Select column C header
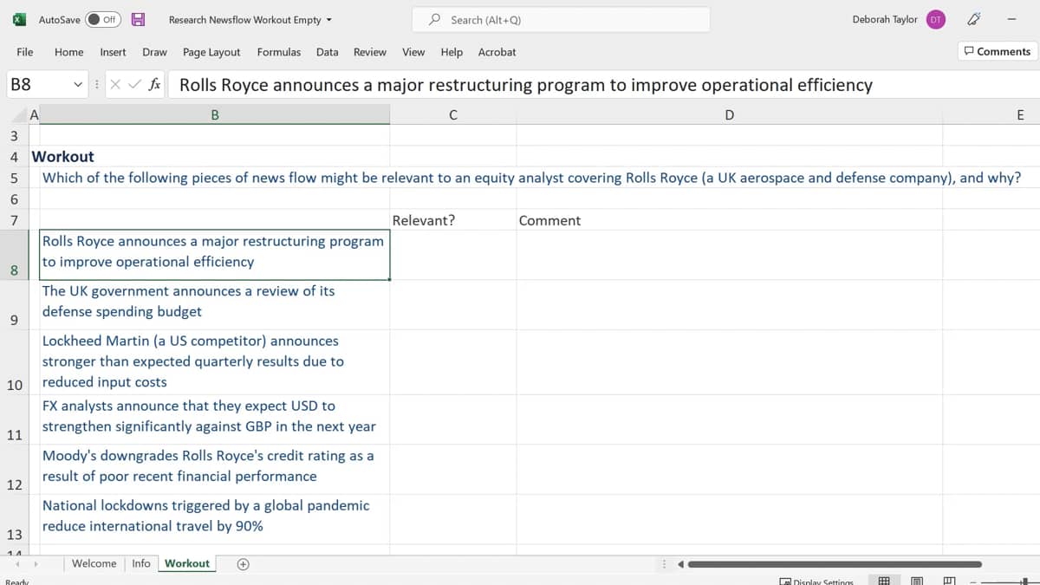The width and height of the screenshot is (1040, 585). (x=453, y=115)
